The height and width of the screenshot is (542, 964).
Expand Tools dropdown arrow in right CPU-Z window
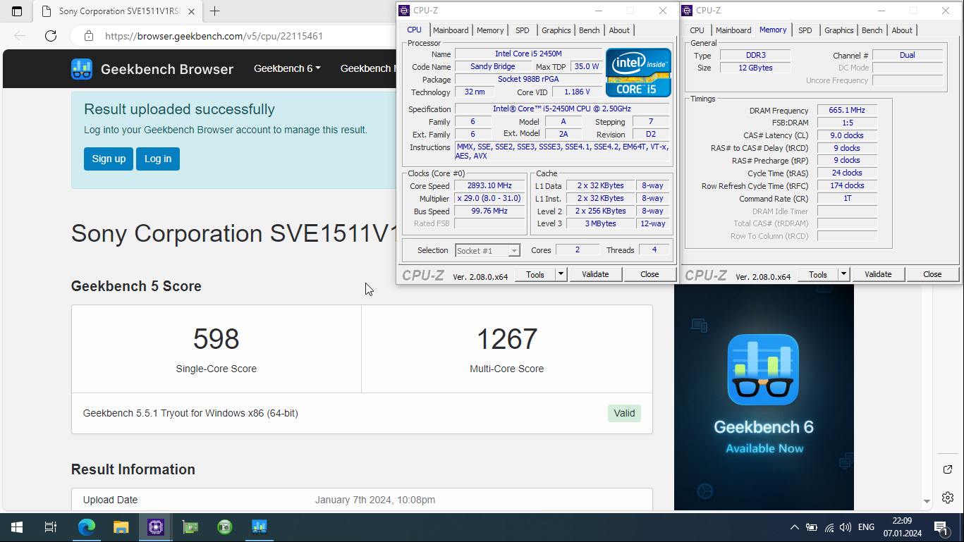(844, 274)
